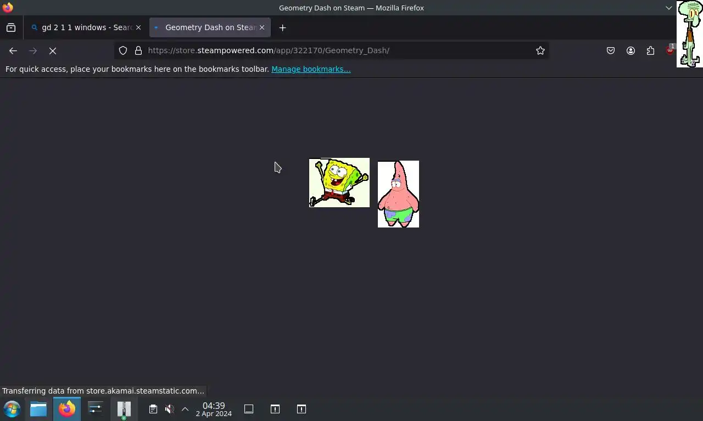The width and height of the screenshot is (703, 421).
Task: Open tracking protection shield in address bar
Action: pyautogui.click(x=123, y=50)
